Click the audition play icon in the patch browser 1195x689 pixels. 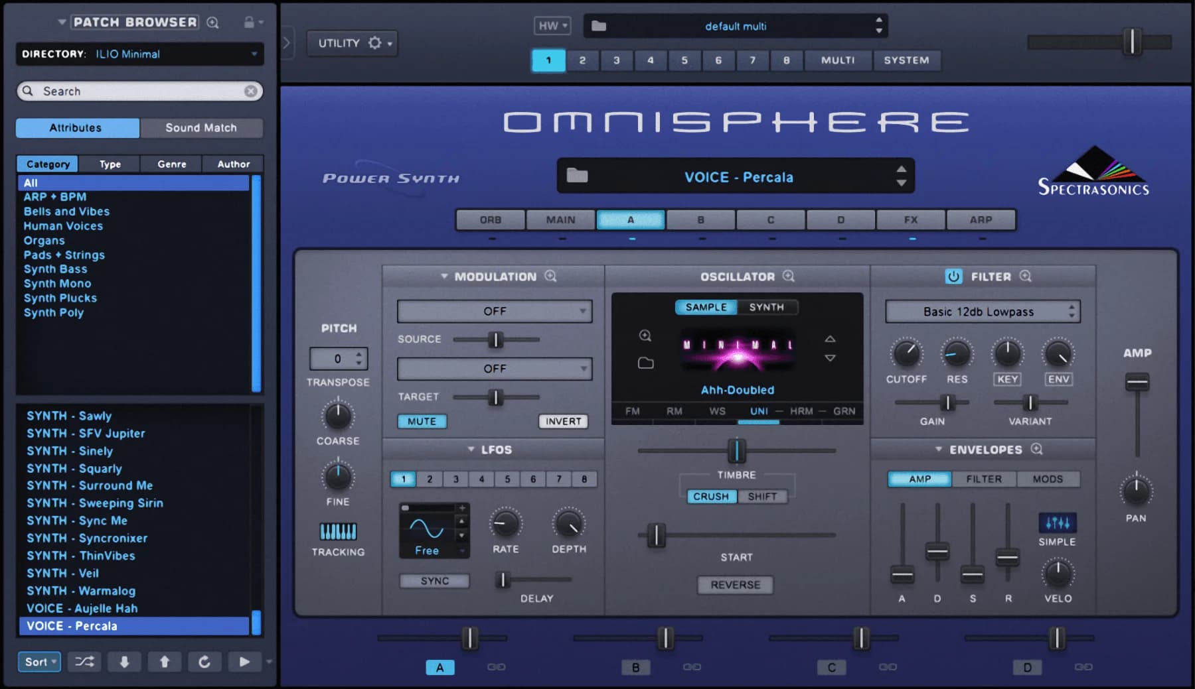[x=244, y=661]
